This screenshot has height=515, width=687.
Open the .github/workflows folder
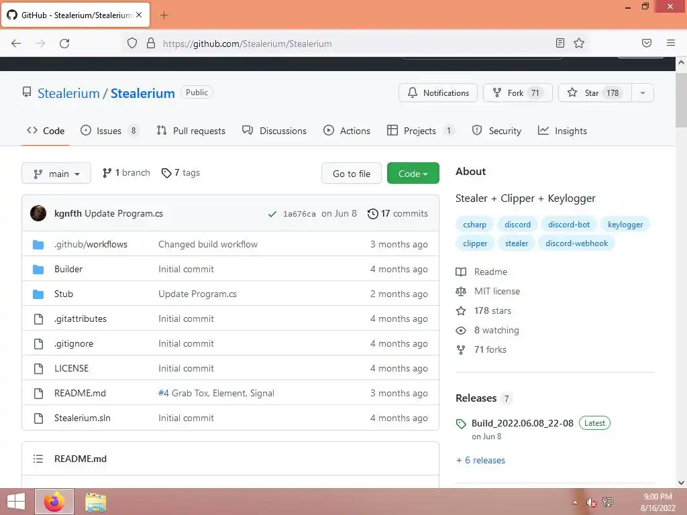(91, 244)
